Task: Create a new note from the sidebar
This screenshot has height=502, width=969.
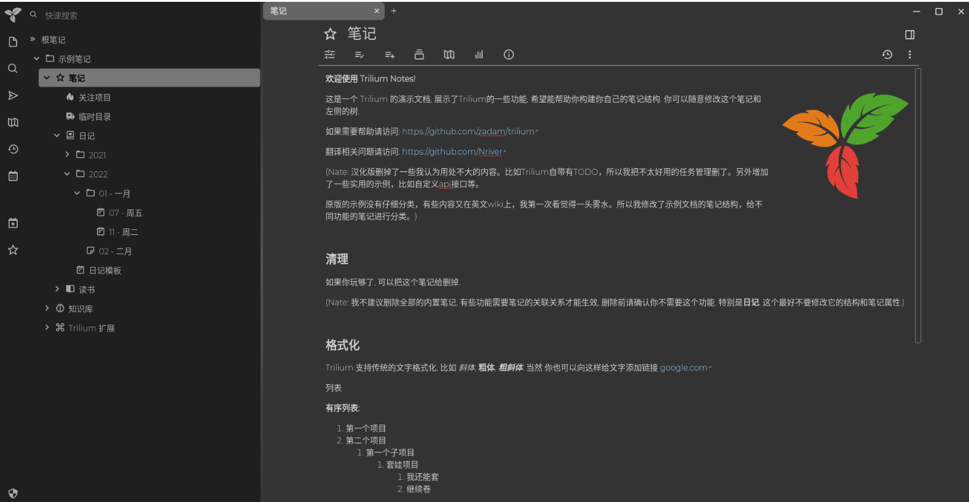Action: pyautogui.click(x=13, y=42)
